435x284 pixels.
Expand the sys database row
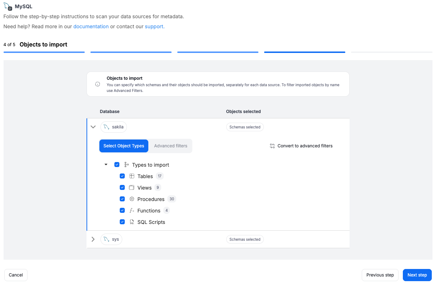click(x=93, y=239)
